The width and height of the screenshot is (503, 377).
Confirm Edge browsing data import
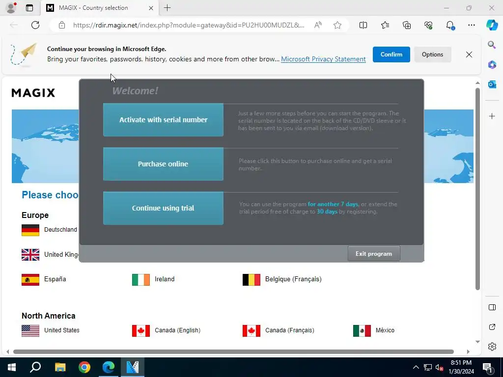[391, 54]
